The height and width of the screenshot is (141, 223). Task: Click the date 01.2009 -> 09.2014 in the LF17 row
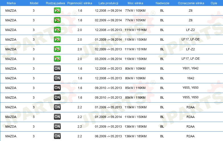coord(108,40)
